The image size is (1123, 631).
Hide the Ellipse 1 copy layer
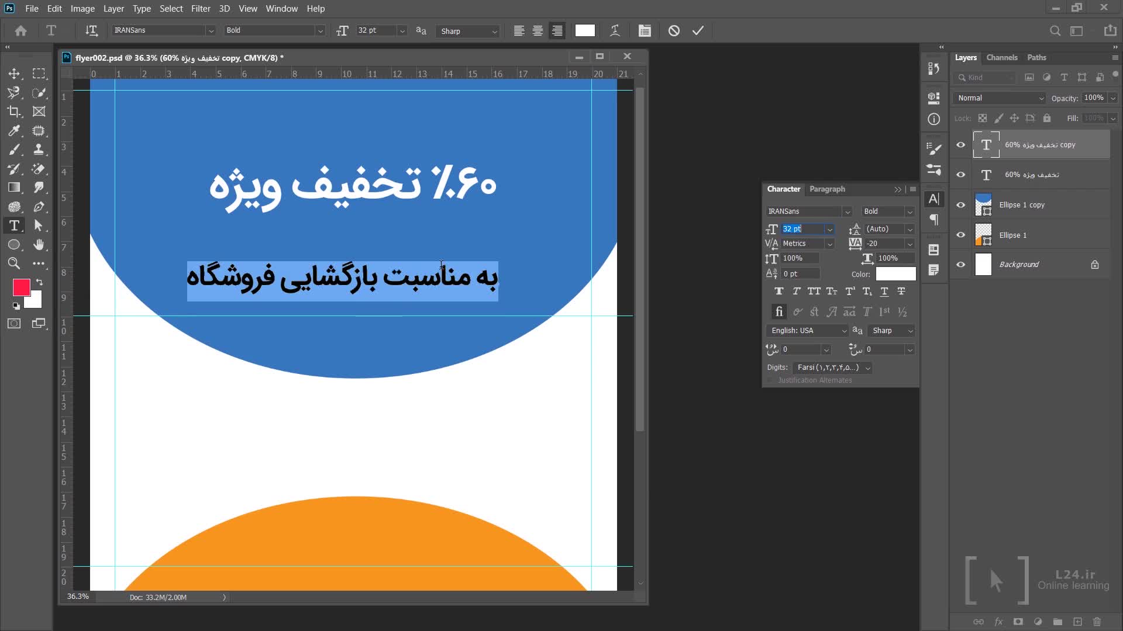tap(960, 205)
